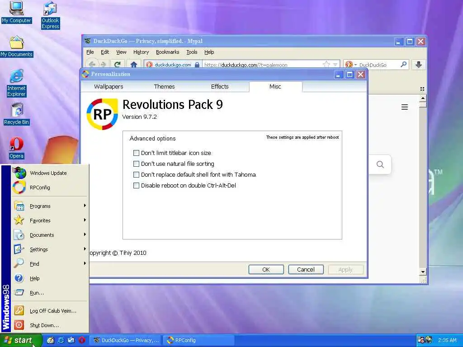Click the DuckDuckGo page search magnifier
This screenshot has width=463, height=347.
pos(380,164)
